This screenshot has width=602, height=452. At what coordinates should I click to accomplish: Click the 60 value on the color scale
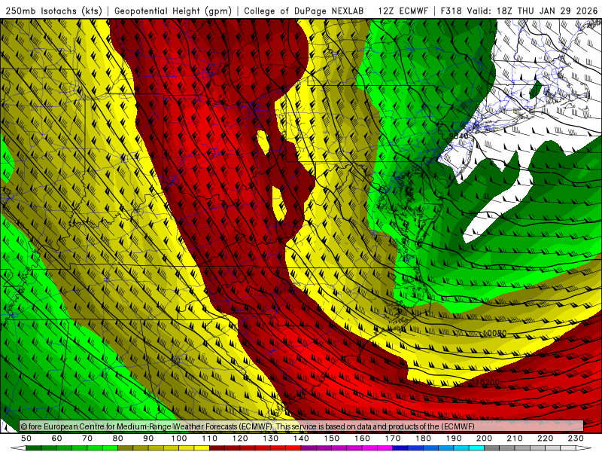pyautogui.click(x=57, y=438)
